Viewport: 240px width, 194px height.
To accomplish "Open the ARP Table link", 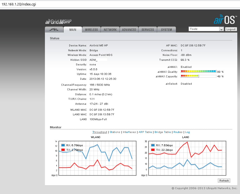I will (145, 132).
